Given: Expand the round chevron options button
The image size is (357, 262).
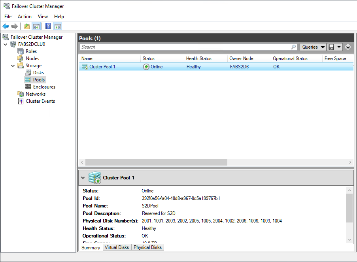Looking at the screenshot, I should (348, 47).
